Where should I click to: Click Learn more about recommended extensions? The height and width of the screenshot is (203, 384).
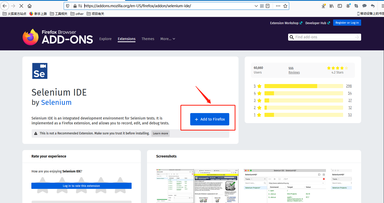[x=160, y=133]
